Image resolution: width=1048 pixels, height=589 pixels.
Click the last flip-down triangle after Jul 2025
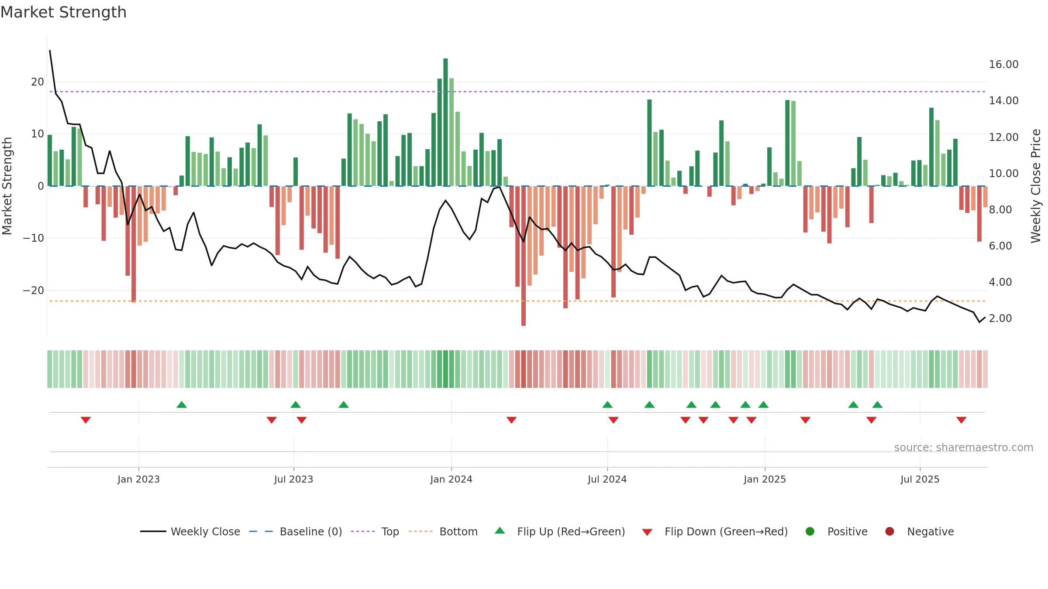(961, 420)
